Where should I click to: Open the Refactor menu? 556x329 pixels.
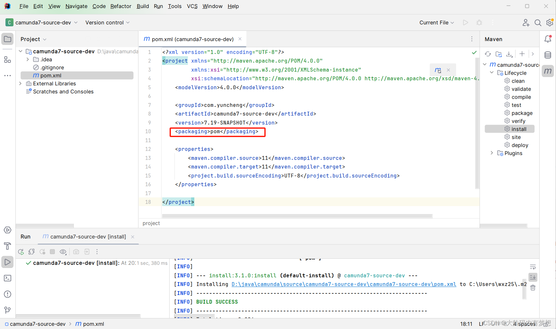121,6
